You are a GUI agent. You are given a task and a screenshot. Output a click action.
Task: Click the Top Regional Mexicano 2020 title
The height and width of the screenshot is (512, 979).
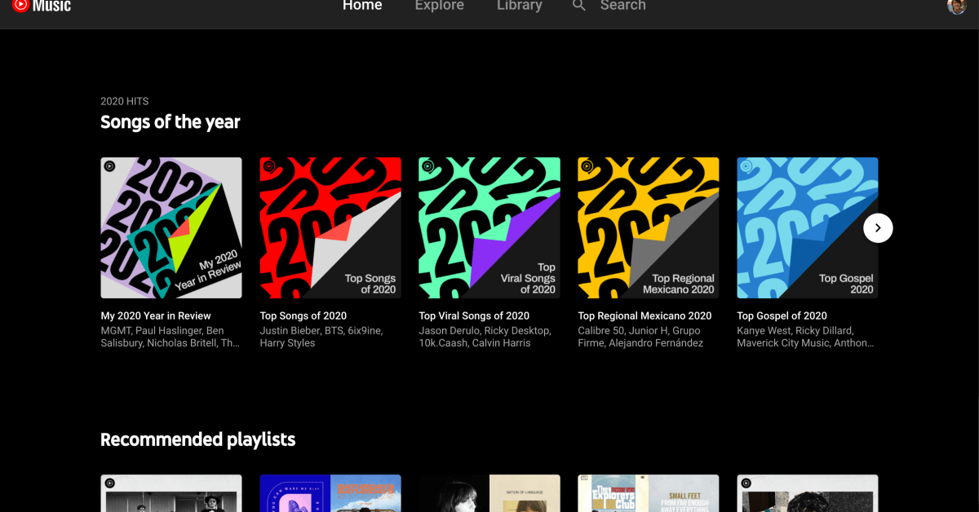(645, 316)
